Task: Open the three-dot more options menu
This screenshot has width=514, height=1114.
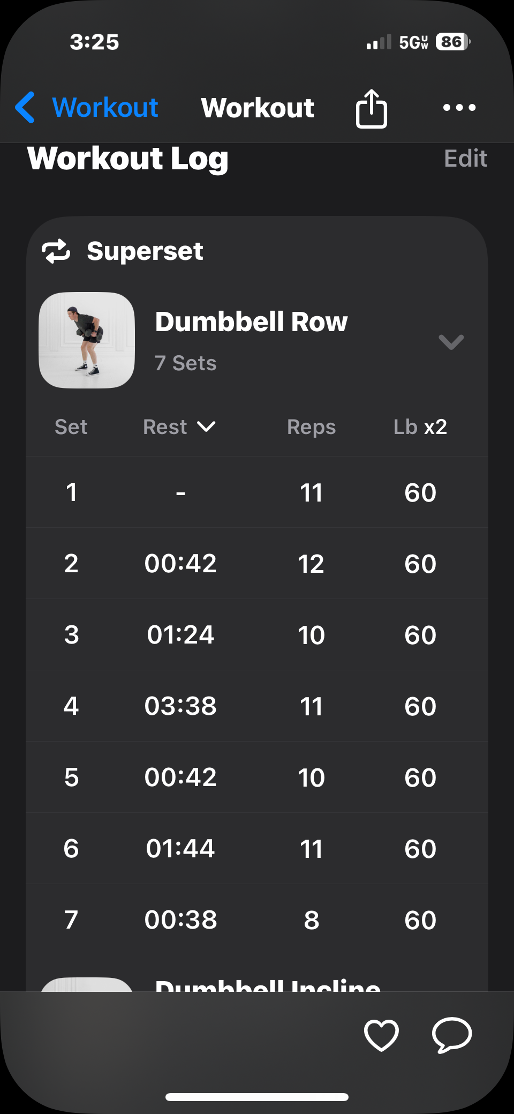Action: pyautogui.click(x=459, y=108)
